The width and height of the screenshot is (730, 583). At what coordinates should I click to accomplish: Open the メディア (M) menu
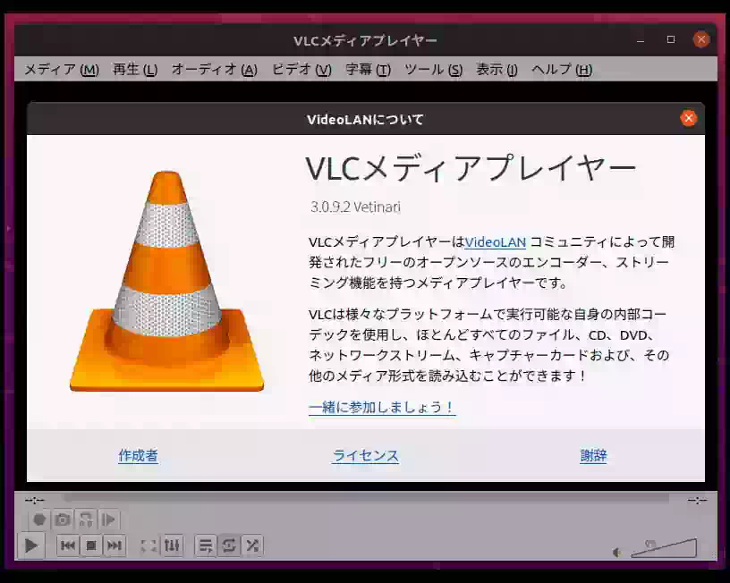point(62,70)
